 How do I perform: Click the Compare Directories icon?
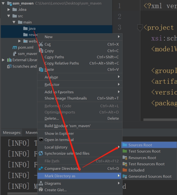coord(41,169)
